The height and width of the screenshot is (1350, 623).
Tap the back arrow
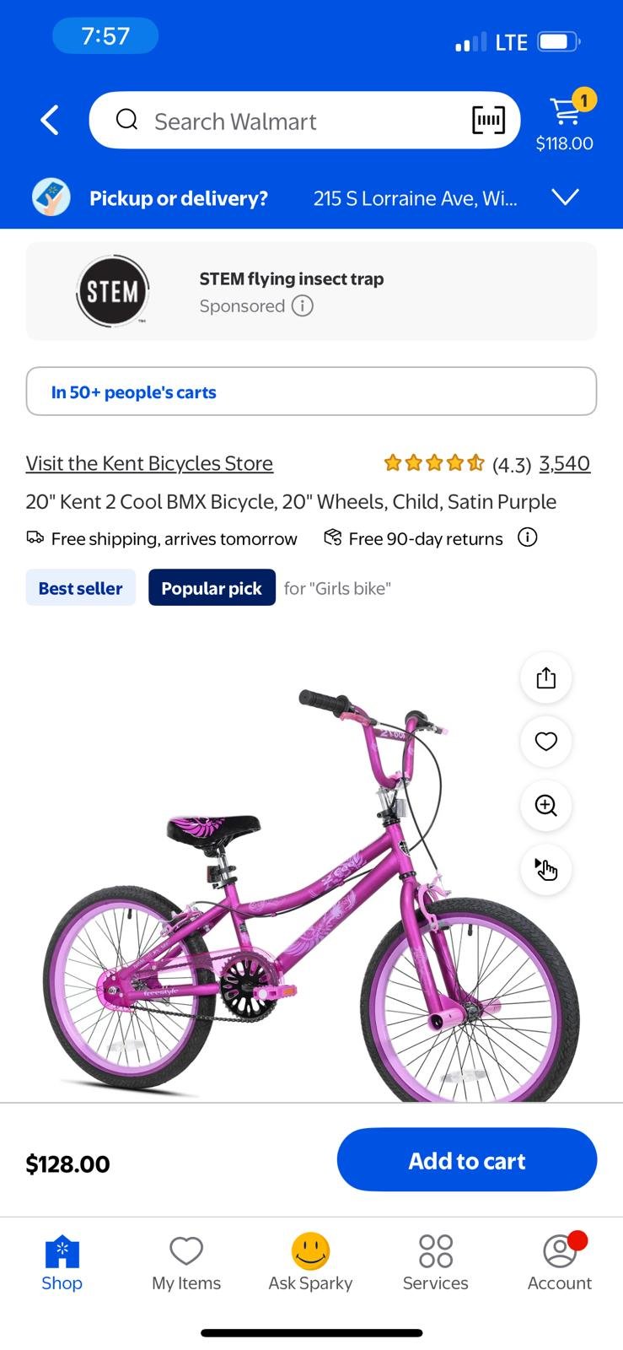(50, 121)
